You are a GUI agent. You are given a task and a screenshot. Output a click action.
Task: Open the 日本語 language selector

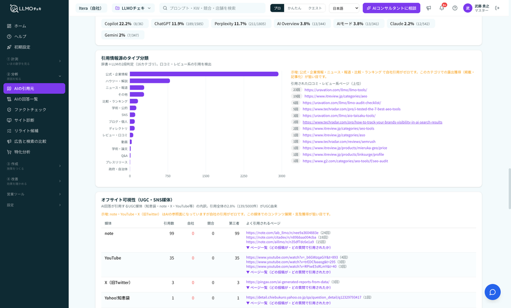pos(344,8)
